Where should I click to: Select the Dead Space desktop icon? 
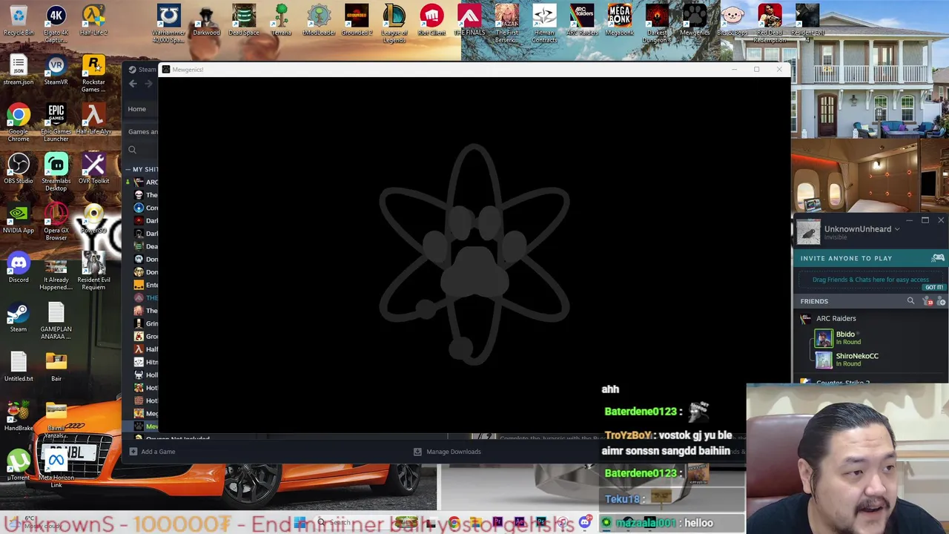(x=244, y=21)
